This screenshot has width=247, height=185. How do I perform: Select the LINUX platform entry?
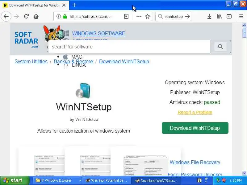(79, 65)
